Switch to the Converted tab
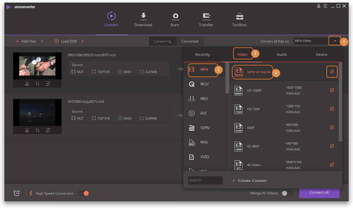The image size is (353, 208). coord(190,41)
